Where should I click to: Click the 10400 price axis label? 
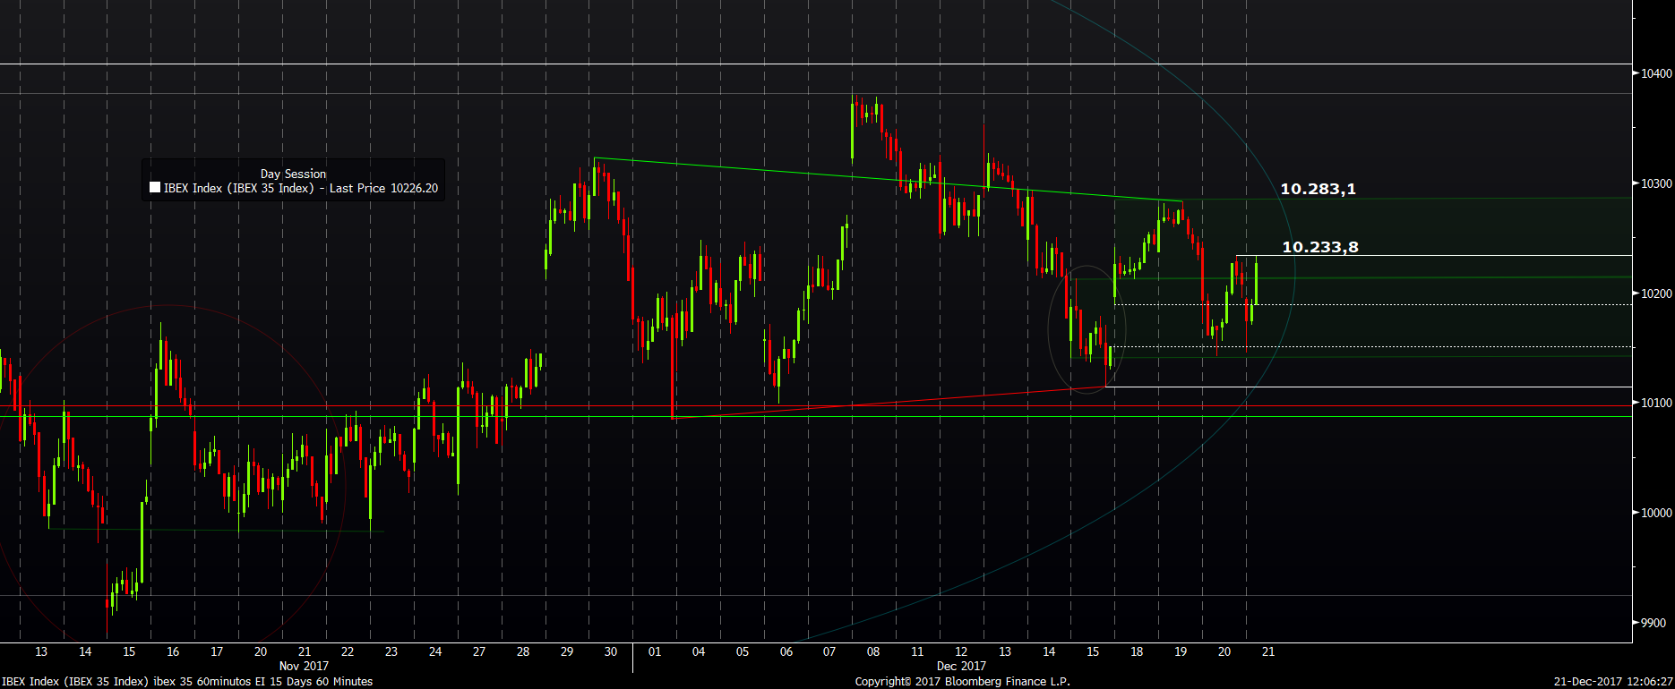pyautogui.click(x=1656, y=73)
